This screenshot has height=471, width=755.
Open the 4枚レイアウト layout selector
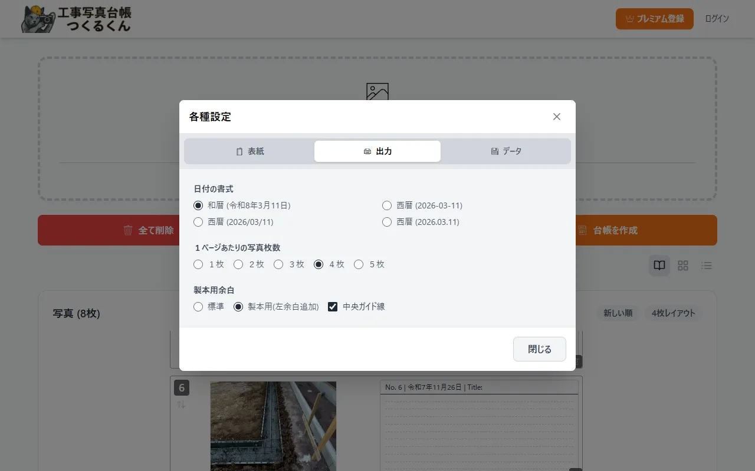pyautogui.click(x=674, y=313)
